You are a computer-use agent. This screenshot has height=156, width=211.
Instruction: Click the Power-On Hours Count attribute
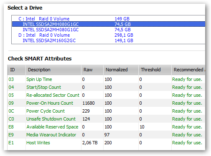click(x=50, y=103)
